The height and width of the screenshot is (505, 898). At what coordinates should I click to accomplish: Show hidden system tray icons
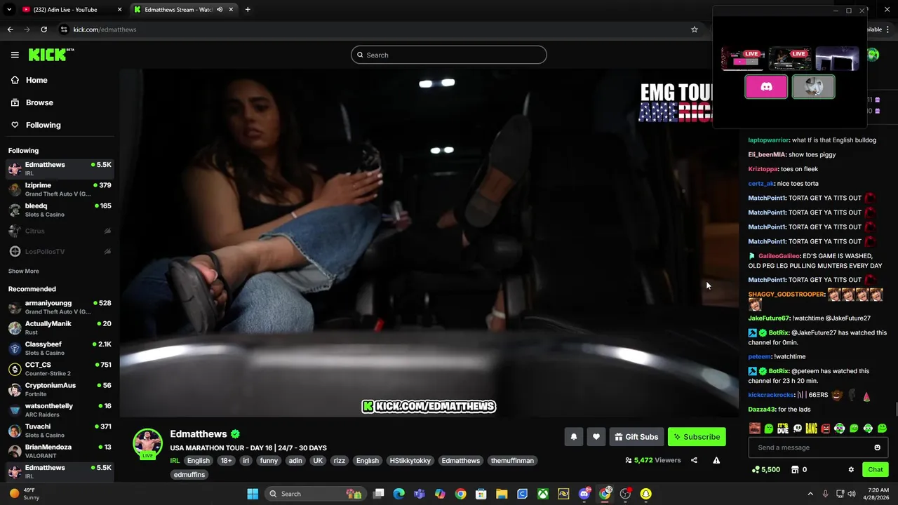pos(810,494)
